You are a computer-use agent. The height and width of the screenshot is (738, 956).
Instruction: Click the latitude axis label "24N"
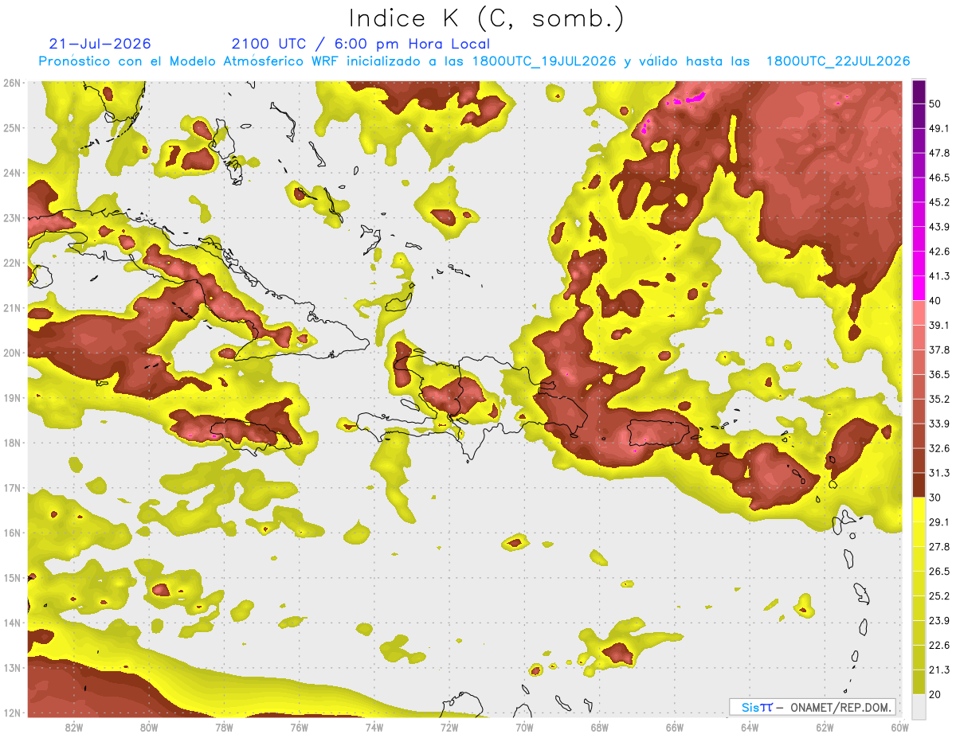tap(12, 173)
